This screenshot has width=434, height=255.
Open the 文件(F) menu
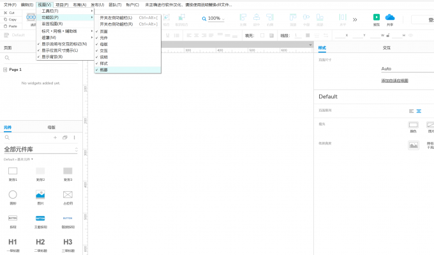point(10,4)
